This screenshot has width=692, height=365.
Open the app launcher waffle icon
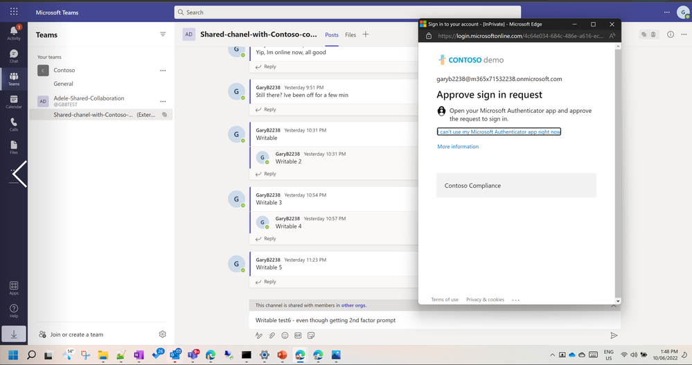pyautogui.click(x=14, y=12)
